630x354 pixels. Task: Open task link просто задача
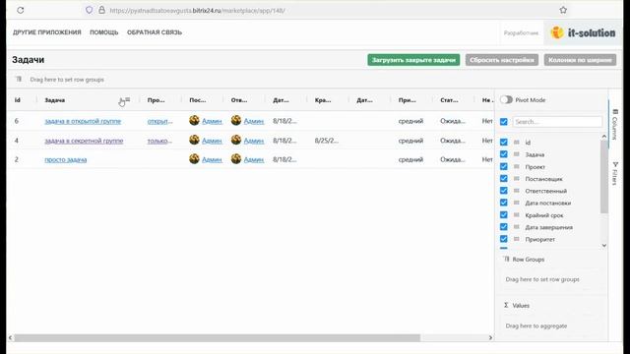pyautogui.click(x=66, y=159)
